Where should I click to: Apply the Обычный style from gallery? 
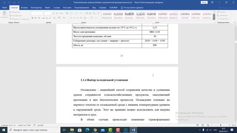pyautogui.click(x=162, y=16)
